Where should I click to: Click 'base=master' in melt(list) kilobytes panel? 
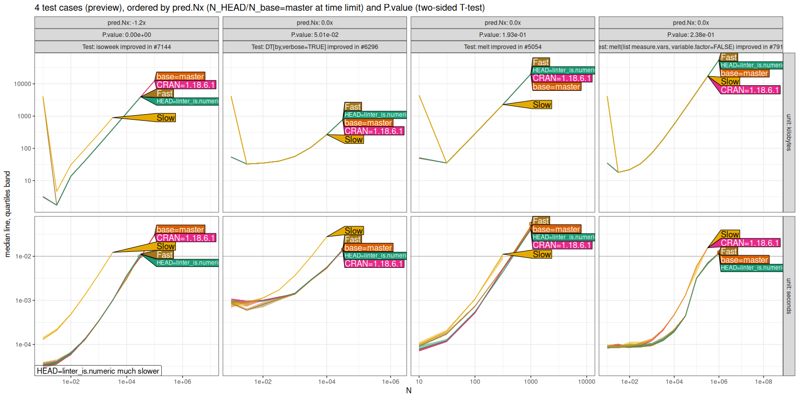click(745, 73)
